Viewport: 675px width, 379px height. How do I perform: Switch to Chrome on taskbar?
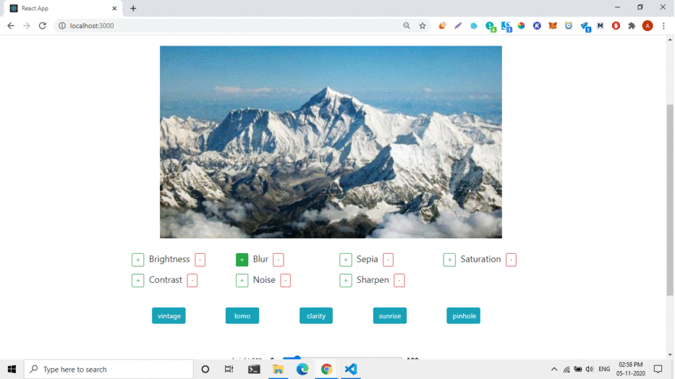coord(326,369)
